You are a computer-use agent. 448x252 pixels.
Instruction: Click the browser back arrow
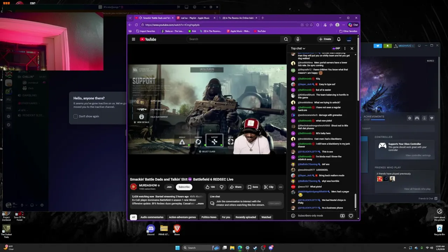[x=130, y=25]
